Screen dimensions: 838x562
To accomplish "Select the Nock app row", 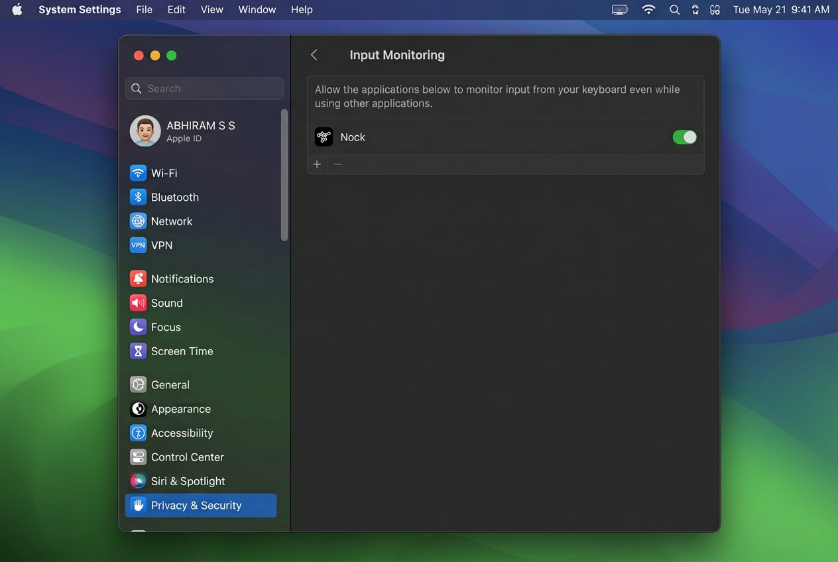I will (505, 137).
